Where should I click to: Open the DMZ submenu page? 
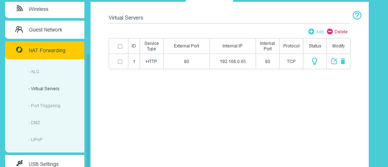[x=34, y=123]
